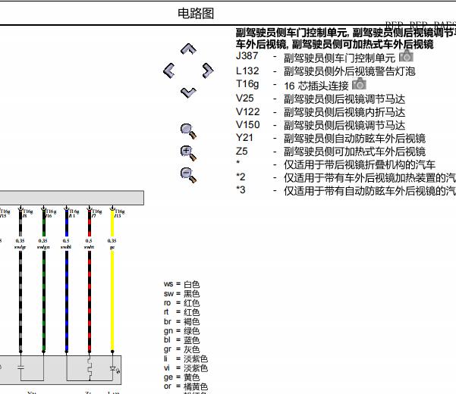Click the up navigation arrow
The width and height of the screenshot is (456, 394).
[x=188, y=48]
